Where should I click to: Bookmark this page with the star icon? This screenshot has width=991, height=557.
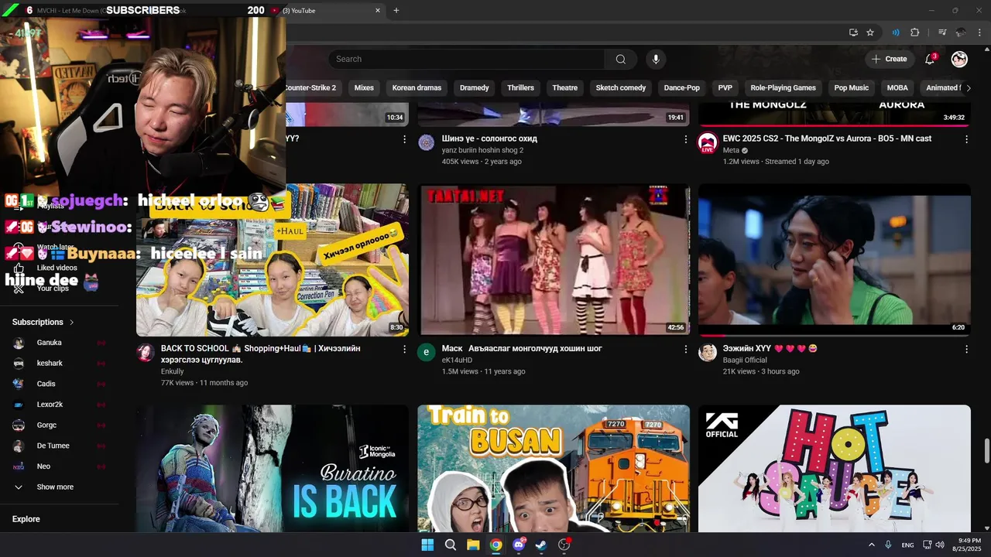[x=870, y=32]
